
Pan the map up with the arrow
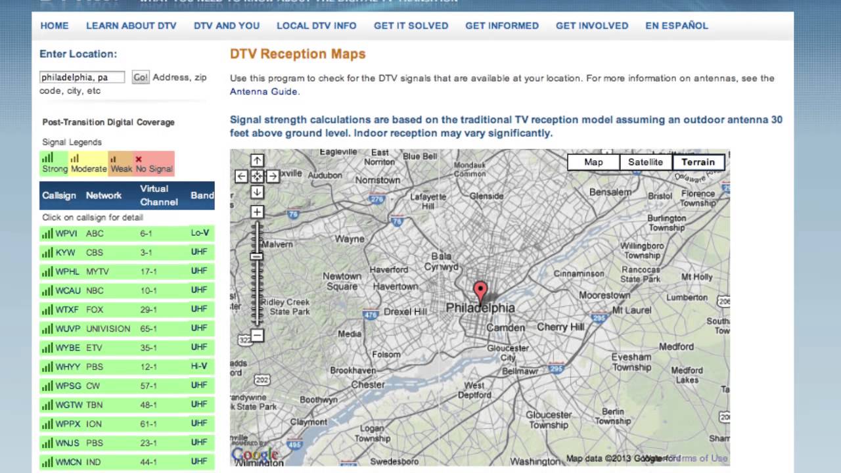tap(257, 160)
